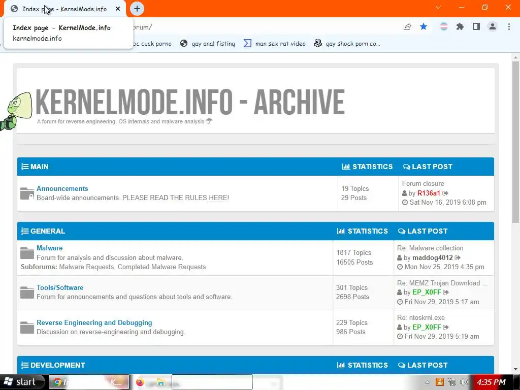Launch Firefox from the taskbar

click(x=140, y=382)
